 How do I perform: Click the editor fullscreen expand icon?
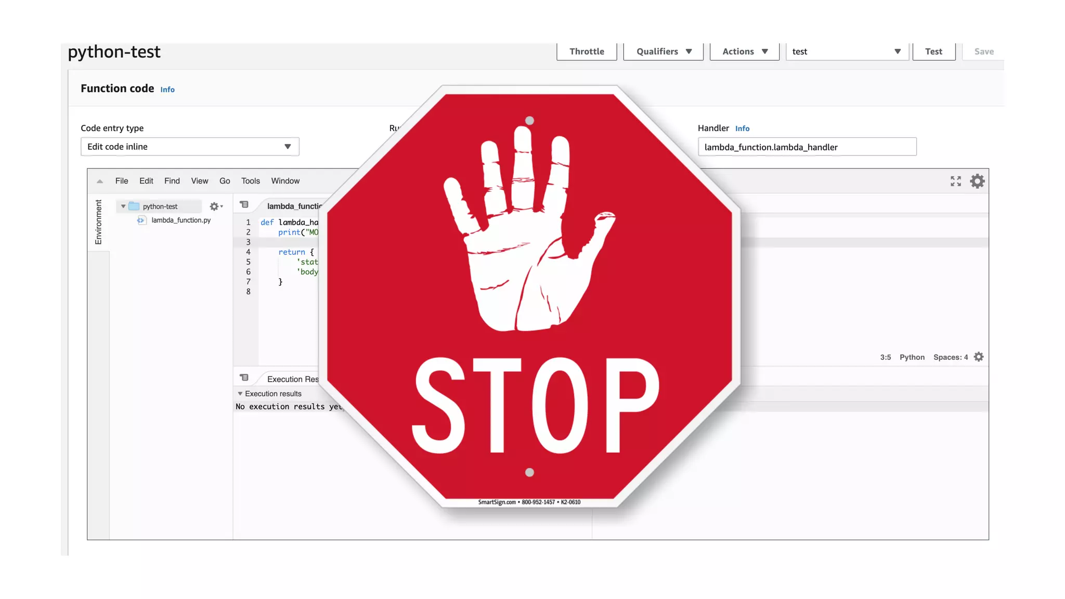click(x=955, y=181)
